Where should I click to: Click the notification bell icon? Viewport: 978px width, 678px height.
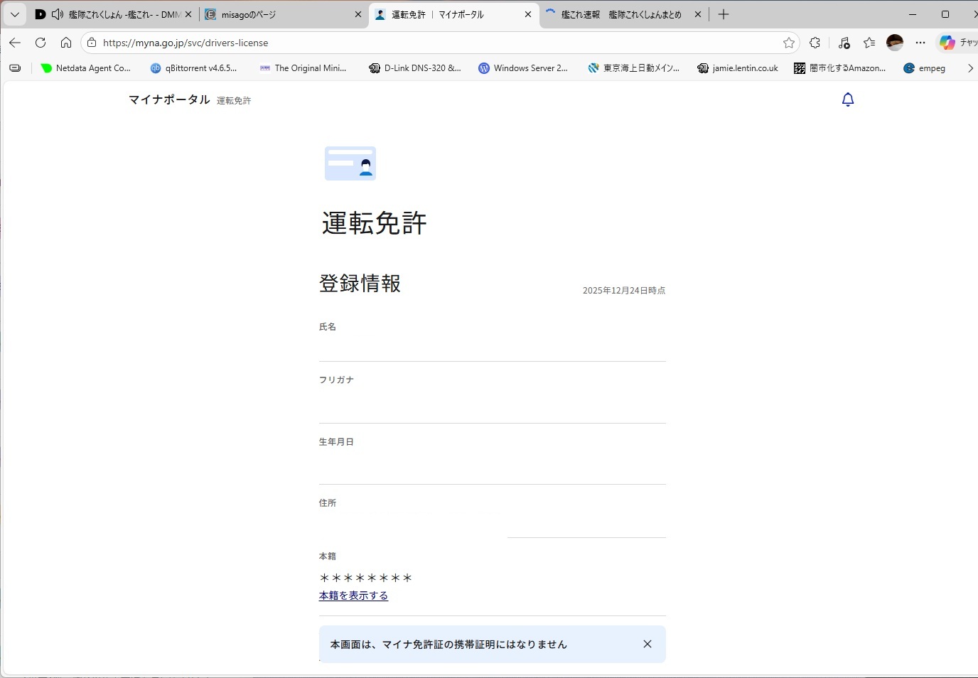click(847, 99)
